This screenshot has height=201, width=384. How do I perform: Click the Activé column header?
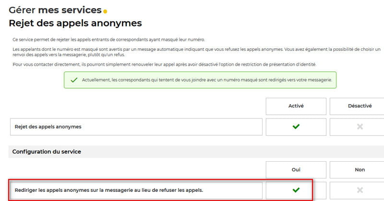tap(296, 106)
